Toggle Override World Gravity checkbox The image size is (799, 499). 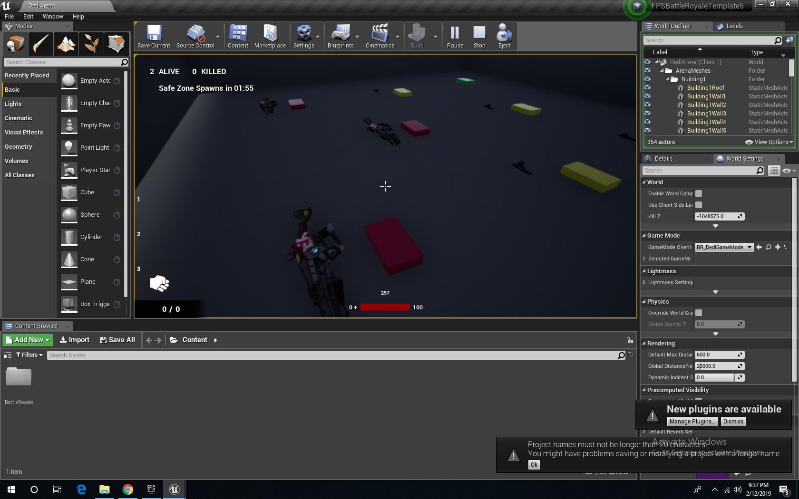tap(699, 313)
